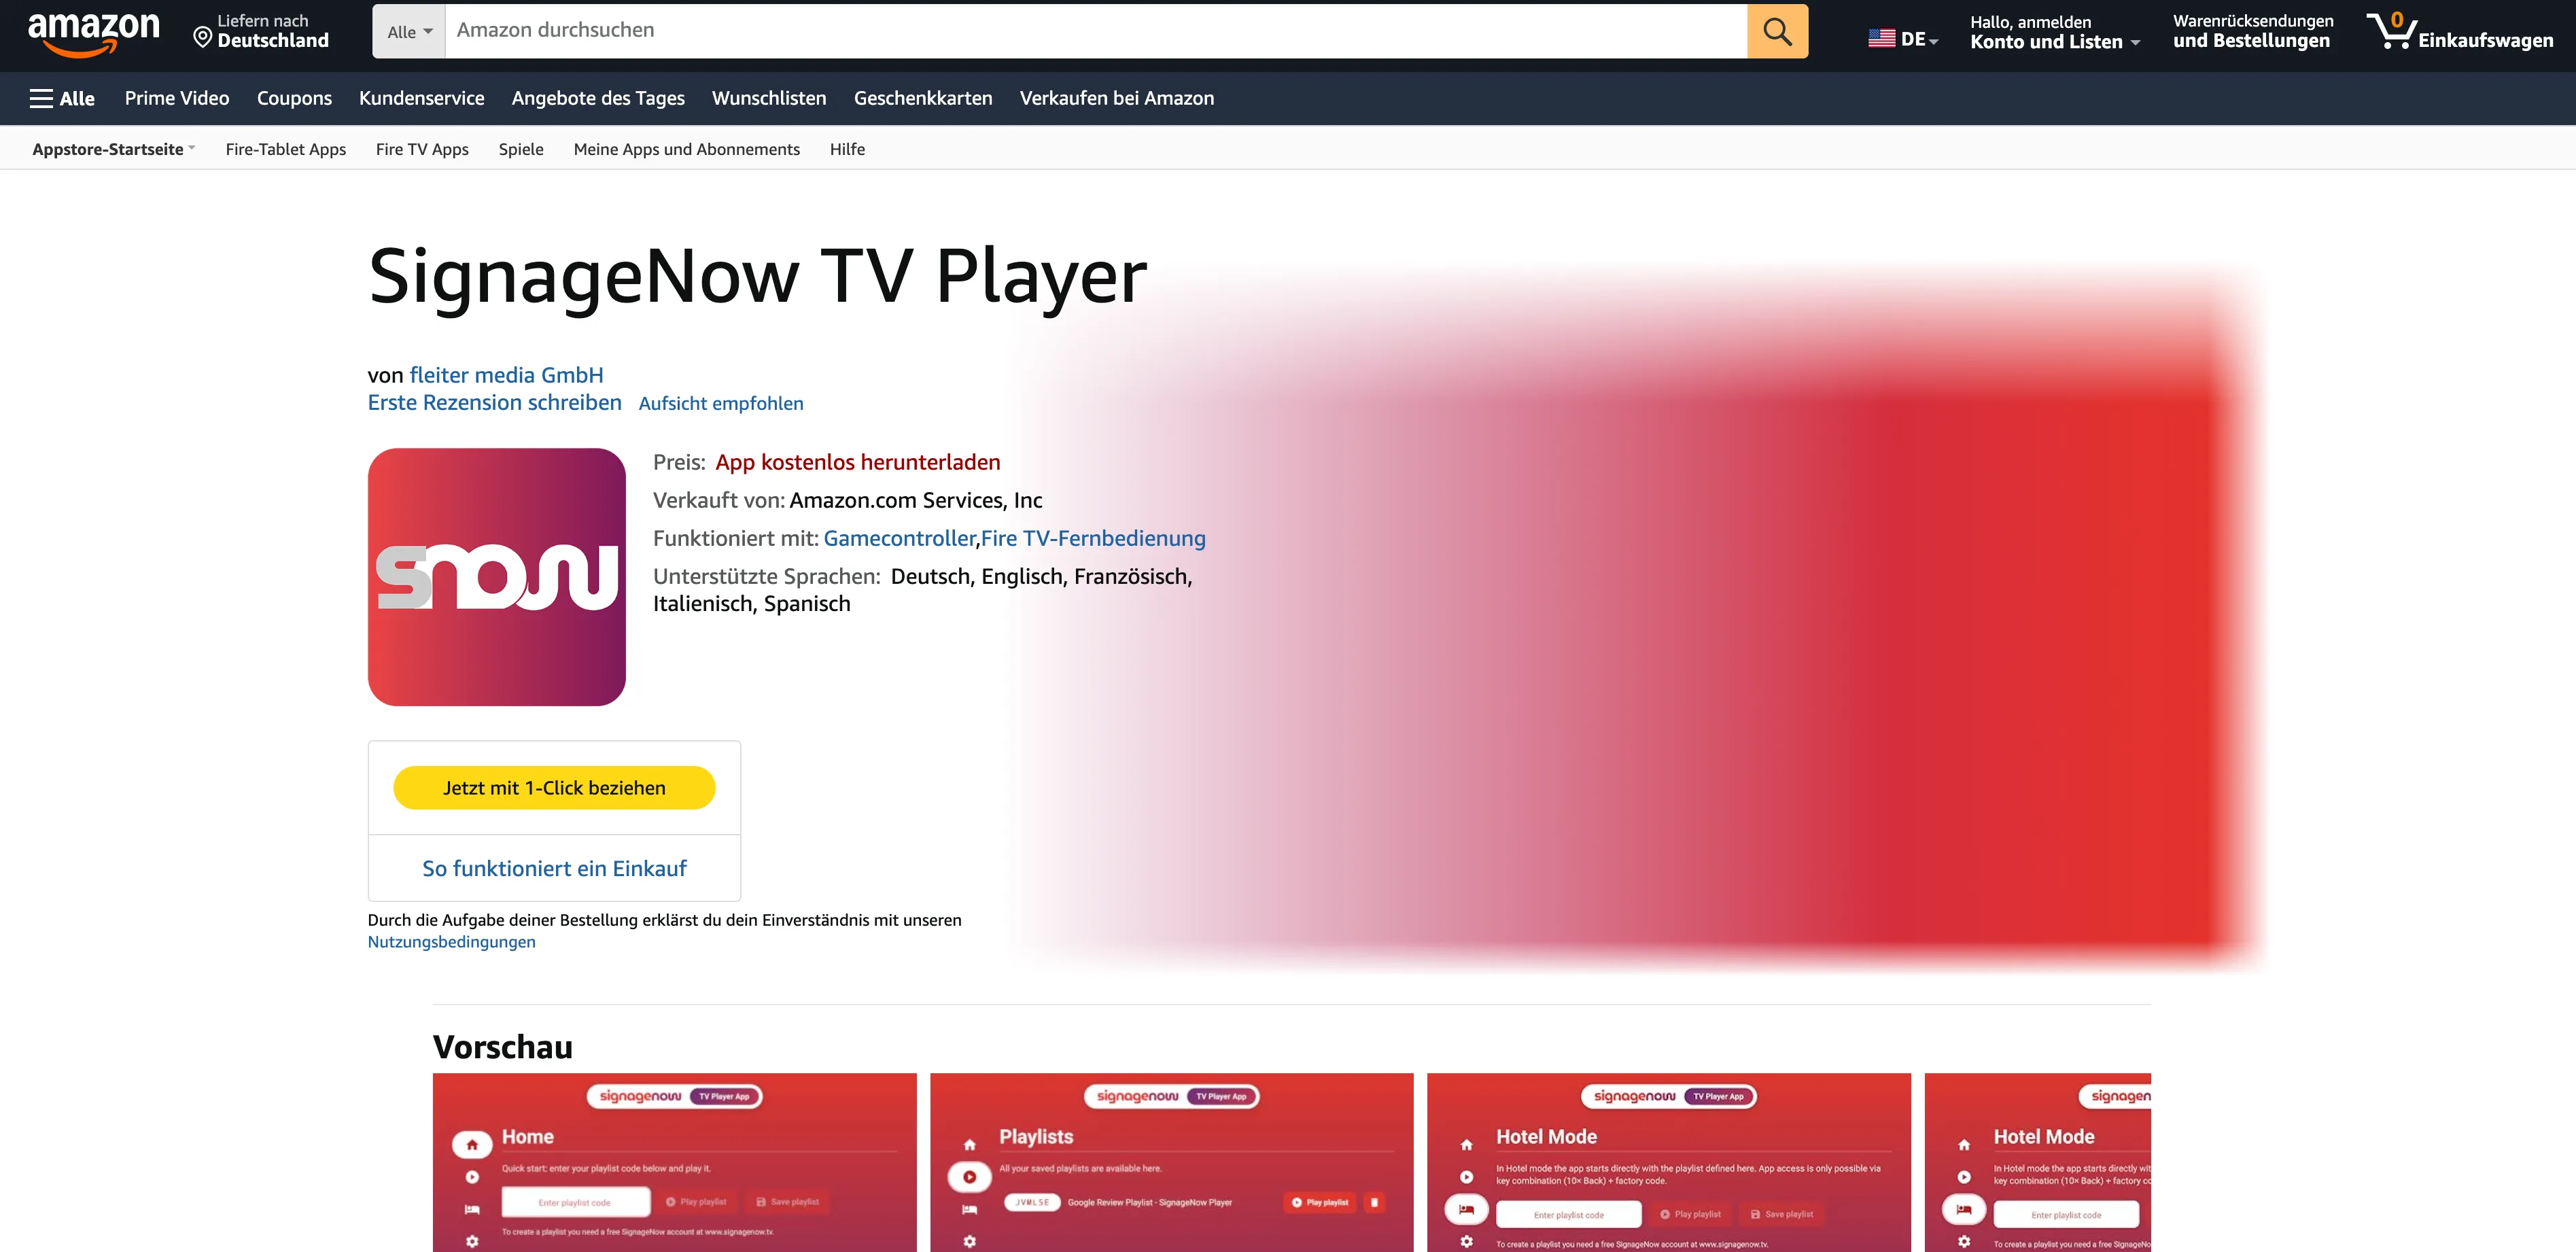
Task: Open the partially visible fourth preview
Action: (x=2037, y=1162)
